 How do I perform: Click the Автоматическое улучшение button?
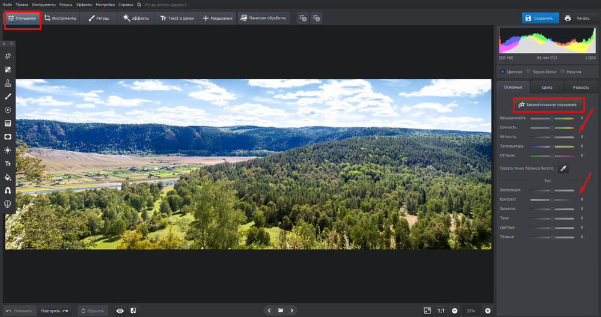(548, 104)
